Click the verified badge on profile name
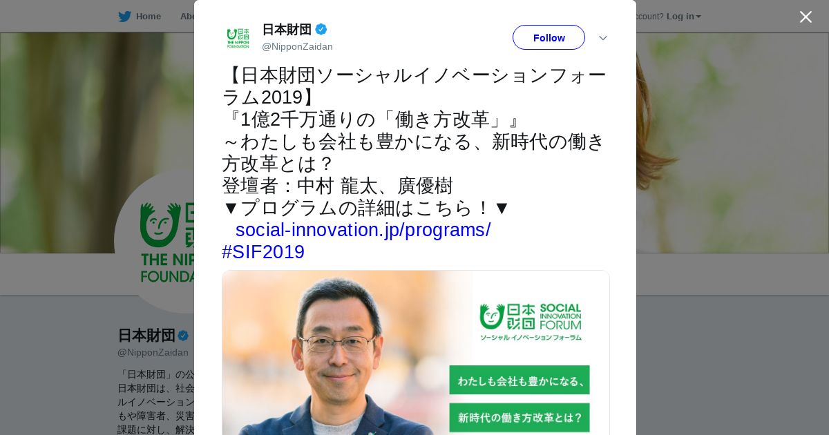 click(x=183, y=336)
